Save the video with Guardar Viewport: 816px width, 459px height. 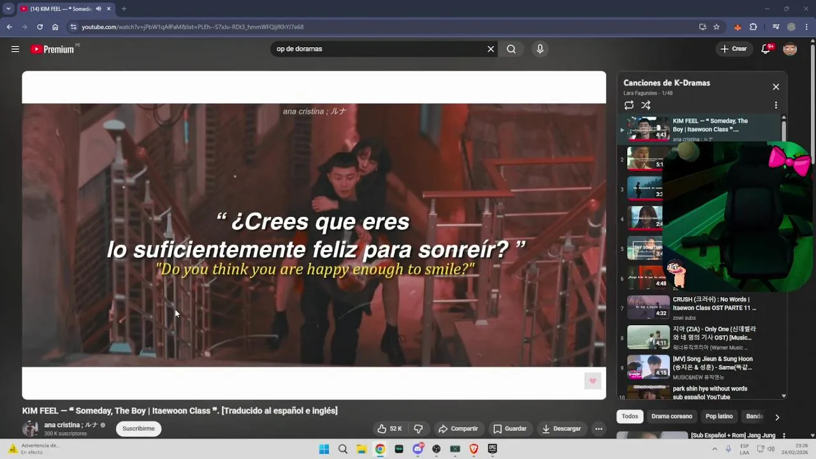pyautogui.click(x=509, y=429)
